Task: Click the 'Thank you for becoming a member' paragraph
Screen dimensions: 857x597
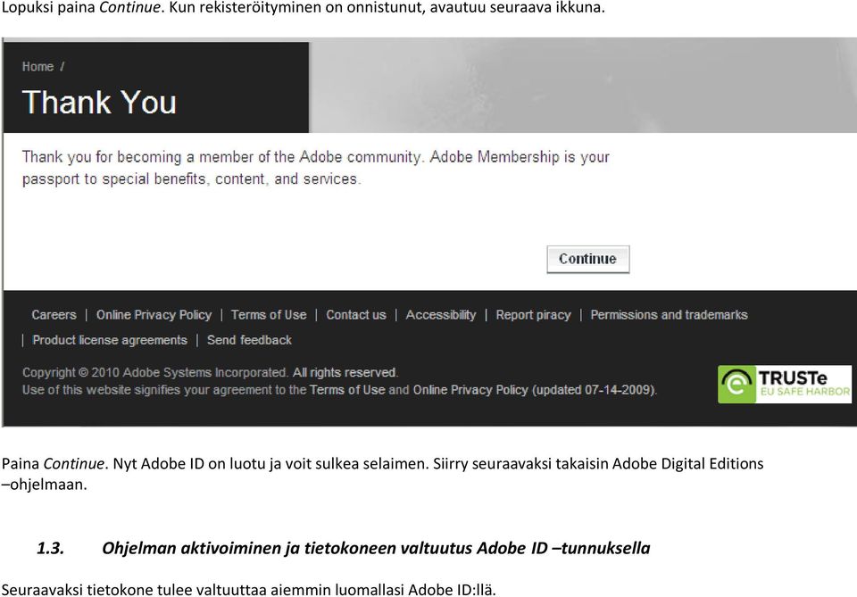Action: (315, 169)
